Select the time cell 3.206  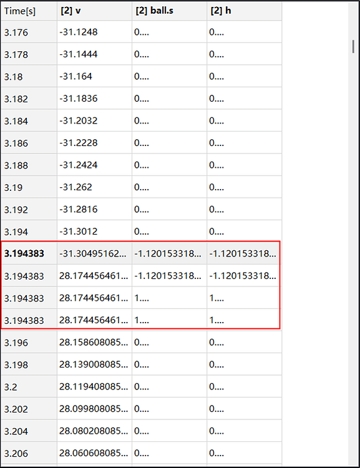coord(29,453)
